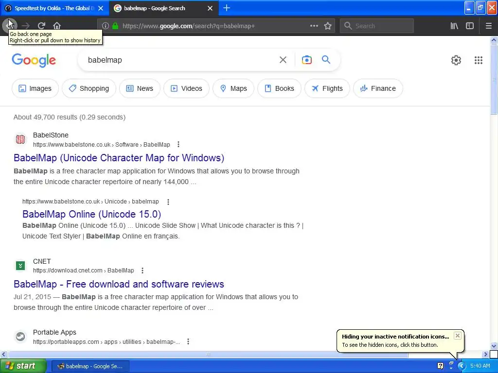Open Google quick settings gear
The width and height of the screenshot is (498, 373).
[x=456, y=60]
